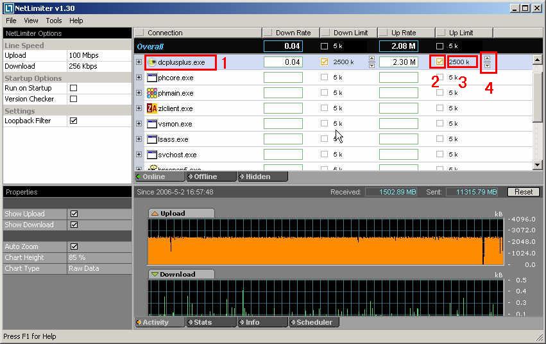
Task: Expand the dcplusplus.exe connection row
Action: (139, 62)
